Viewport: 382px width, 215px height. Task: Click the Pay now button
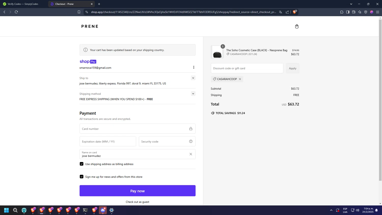[x=138, y=191]
